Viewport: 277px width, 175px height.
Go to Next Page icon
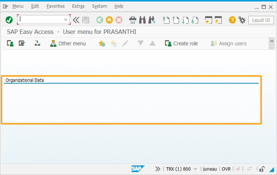click(x=185, y=20)
